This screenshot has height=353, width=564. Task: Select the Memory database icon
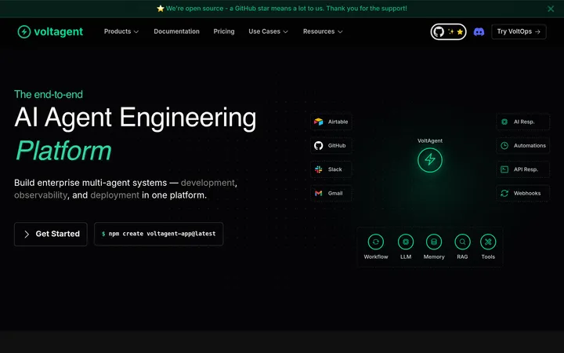[434, 242]
